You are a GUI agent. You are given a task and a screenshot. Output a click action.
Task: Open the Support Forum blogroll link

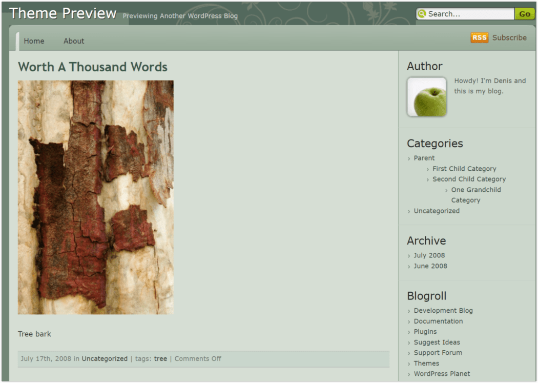[438, 353]
